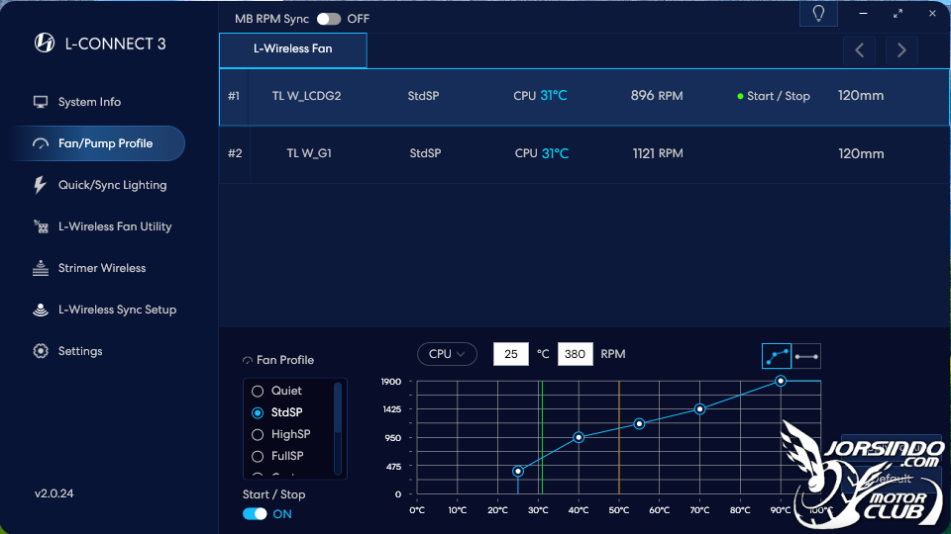The height and width of the screenshot is (534, 951).
Task: Click 896 RPM value in row #1
Action: 656,96
